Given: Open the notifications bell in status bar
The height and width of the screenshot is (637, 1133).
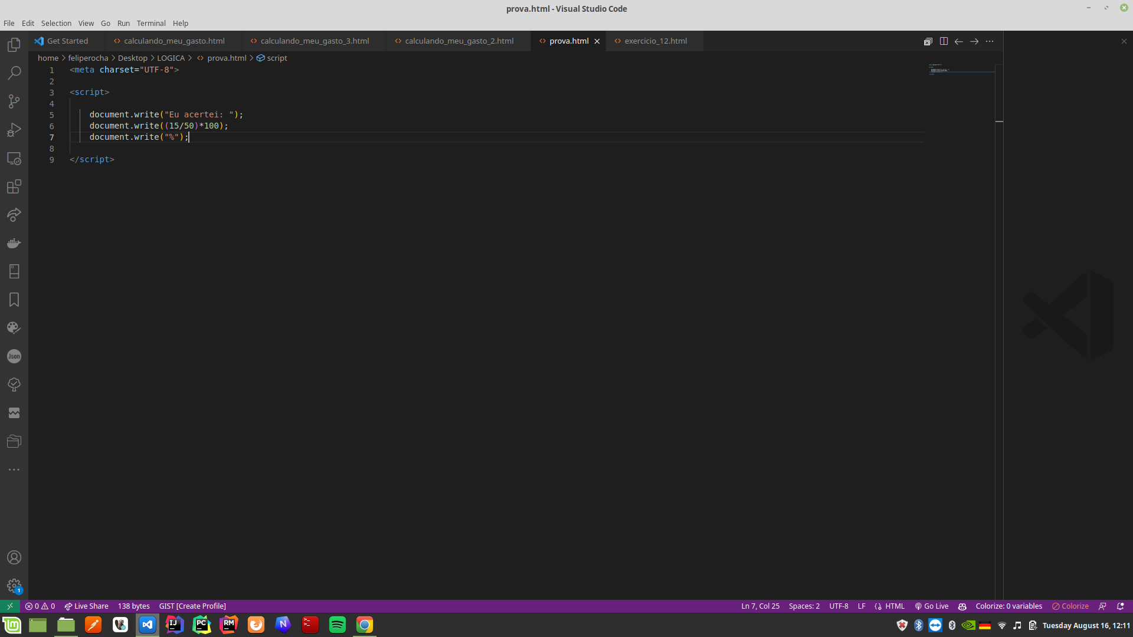Looking at the screenshot, I should [x=1121, y=606].
